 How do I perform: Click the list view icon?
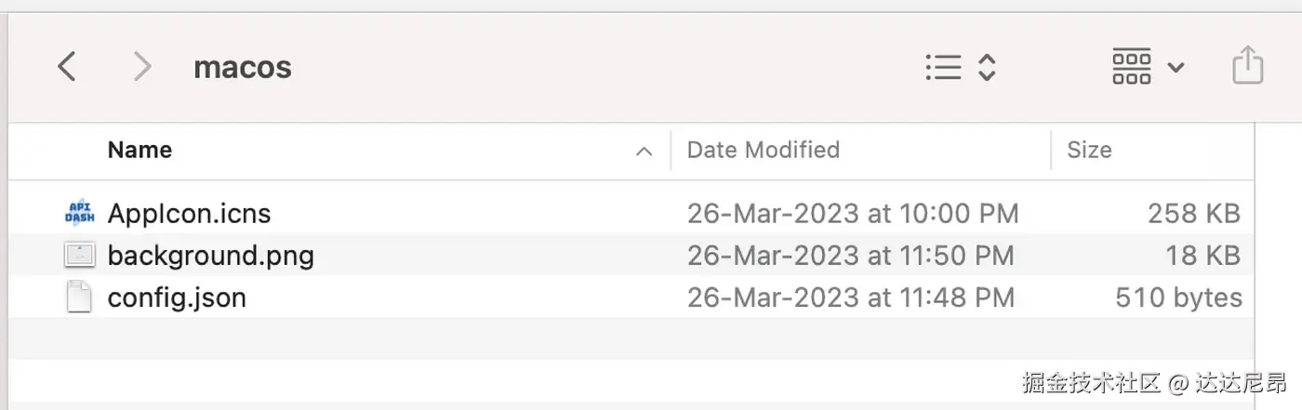[943, 67]
